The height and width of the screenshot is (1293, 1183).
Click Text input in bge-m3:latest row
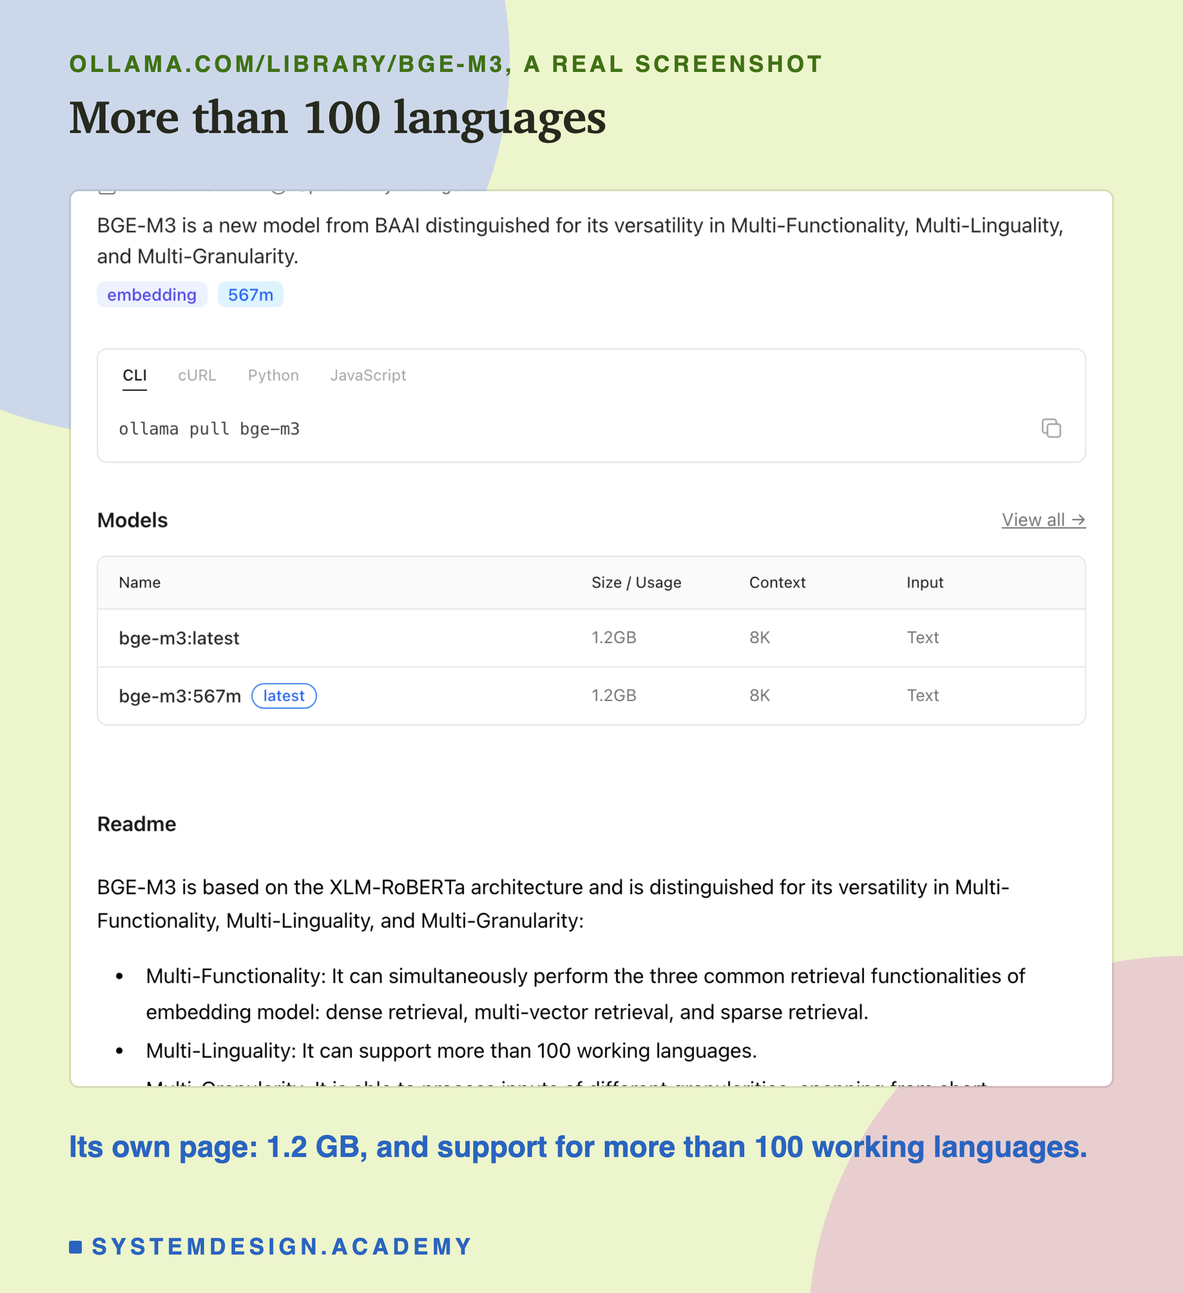click(923, 638)
